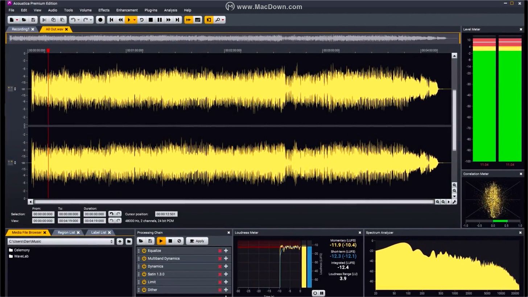Select the selection cursor tool
This screenshot has width=528, height=297.
pyautogui.click(x=209, y=20)
